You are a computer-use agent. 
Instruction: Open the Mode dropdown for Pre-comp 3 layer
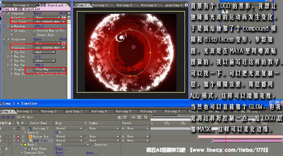point(69,128)
